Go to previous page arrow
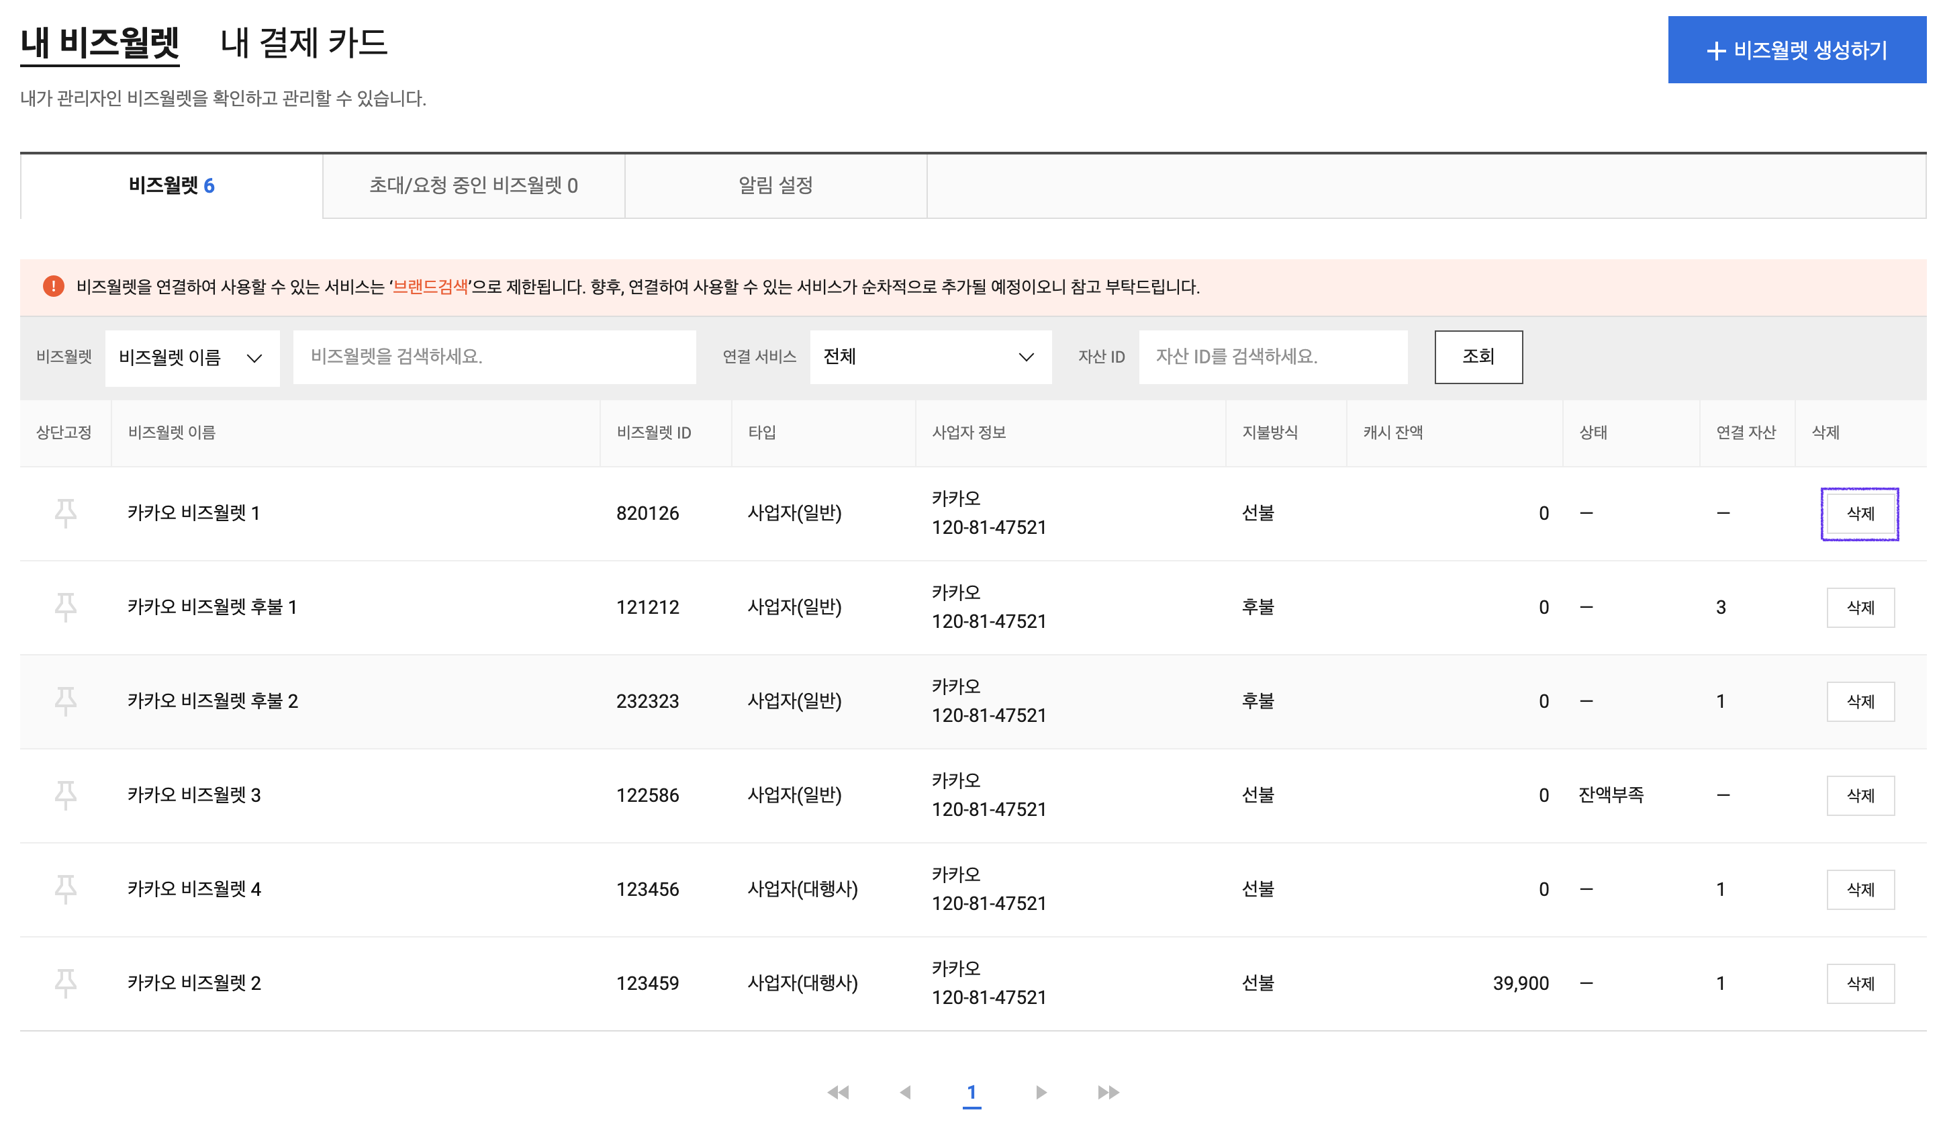This screenshot has height=1143, width=1943. 905,1092
